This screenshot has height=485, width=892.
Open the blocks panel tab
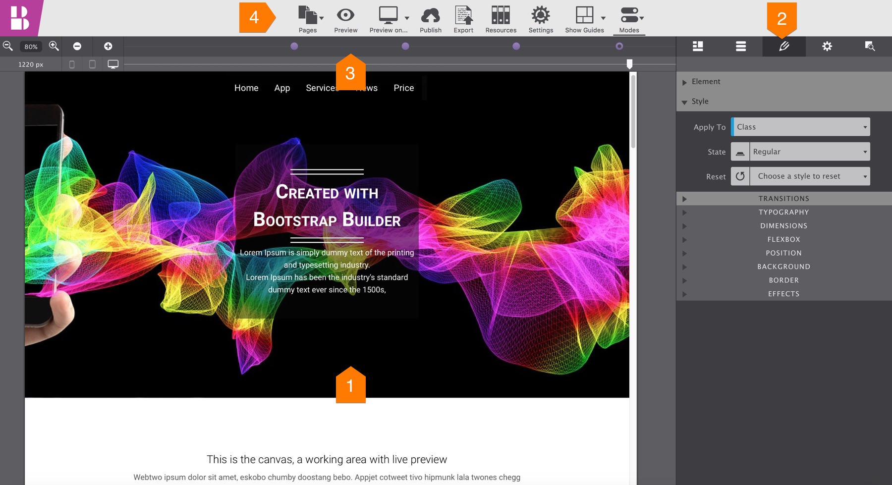click(698, 46)
